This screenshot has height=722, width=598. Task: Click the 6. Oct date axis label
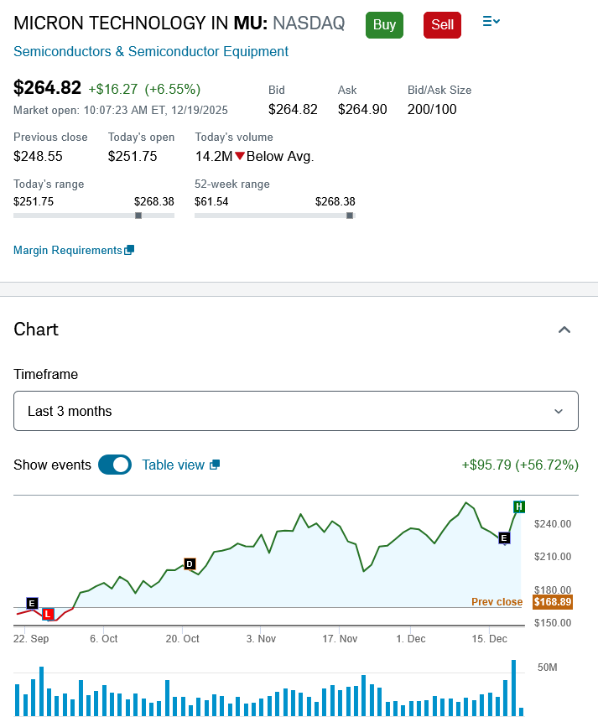click(104, 639)
